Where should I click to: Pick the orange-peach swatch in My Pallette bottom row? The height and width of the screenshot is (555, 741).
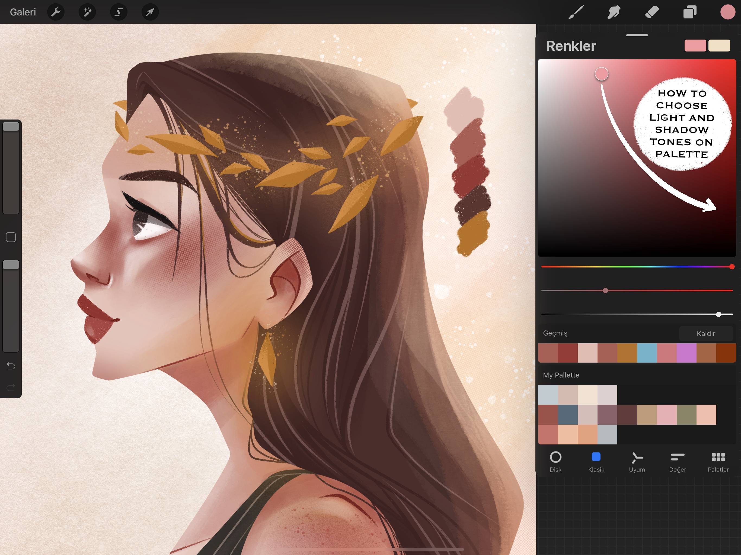point(587,434)
